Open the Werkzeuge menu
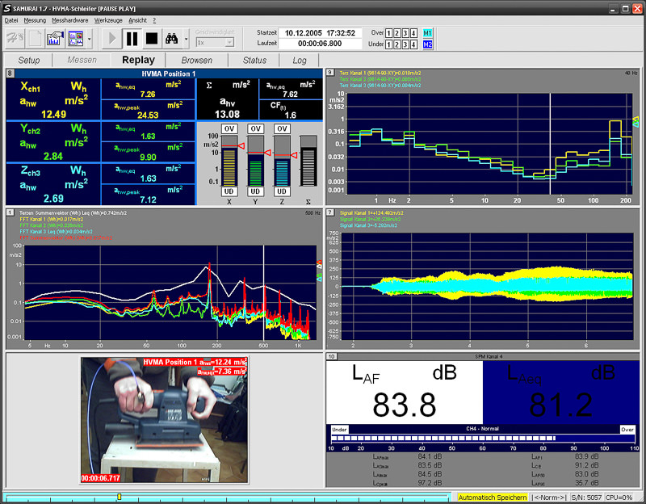This screenshot has height=504, width=646. coord(108,19)
